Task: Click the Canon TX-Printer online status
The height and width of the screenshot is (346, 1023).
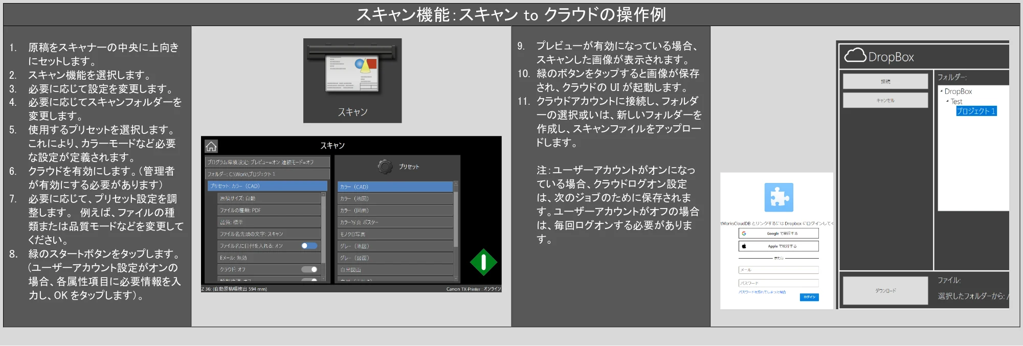Action: [474, 289]
